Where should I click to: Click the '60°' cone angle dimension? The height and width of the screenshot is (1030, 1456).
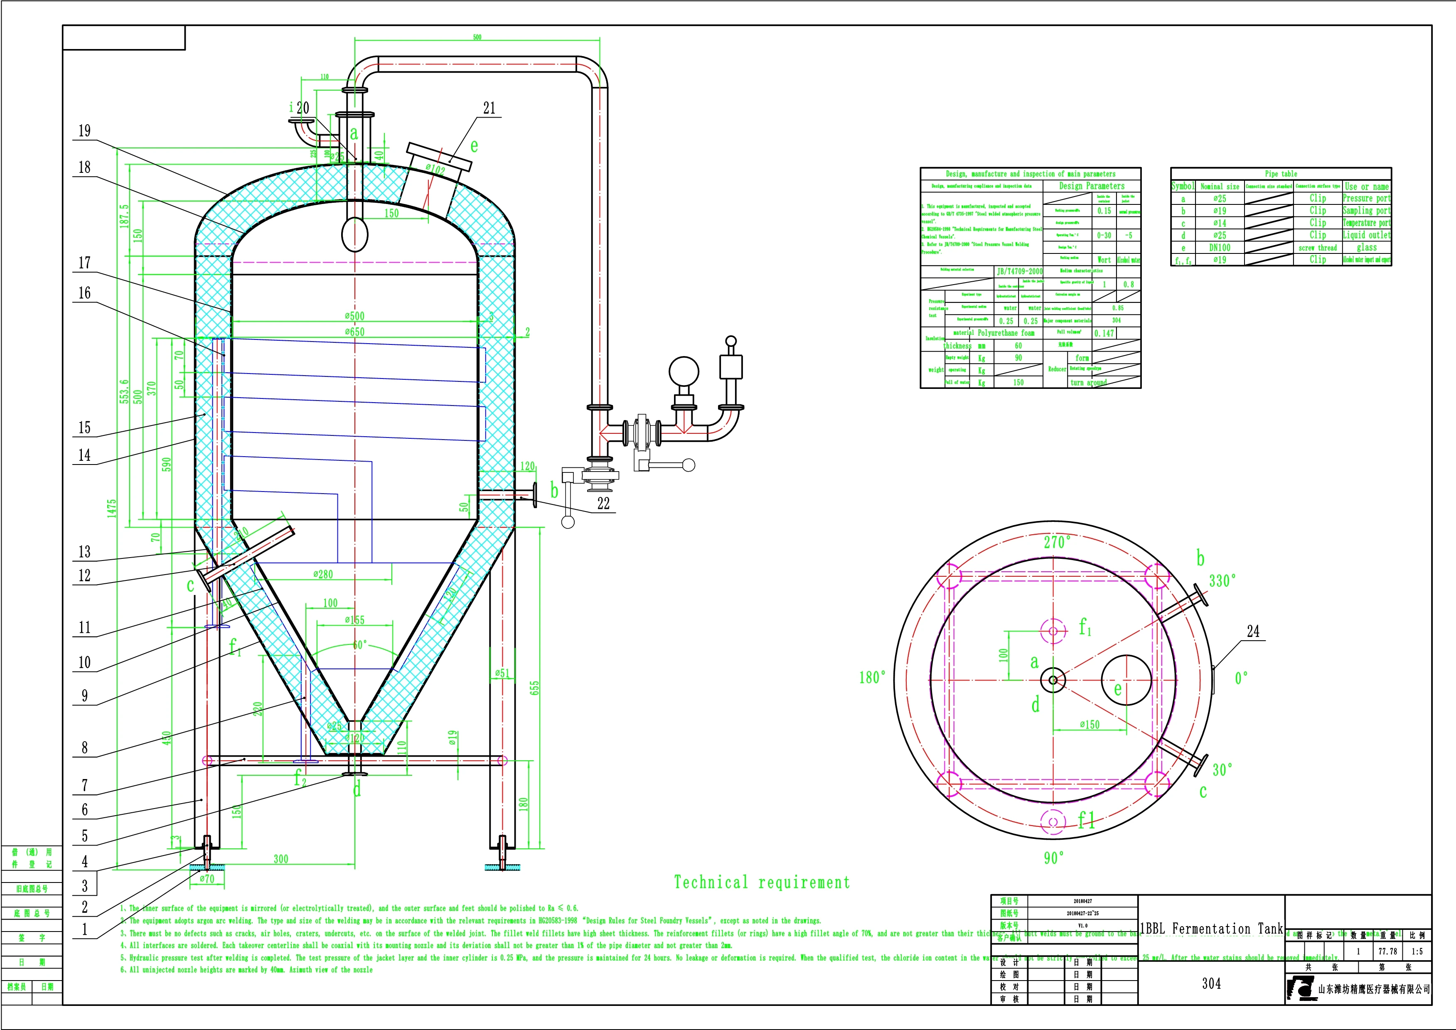click(359, 645)
